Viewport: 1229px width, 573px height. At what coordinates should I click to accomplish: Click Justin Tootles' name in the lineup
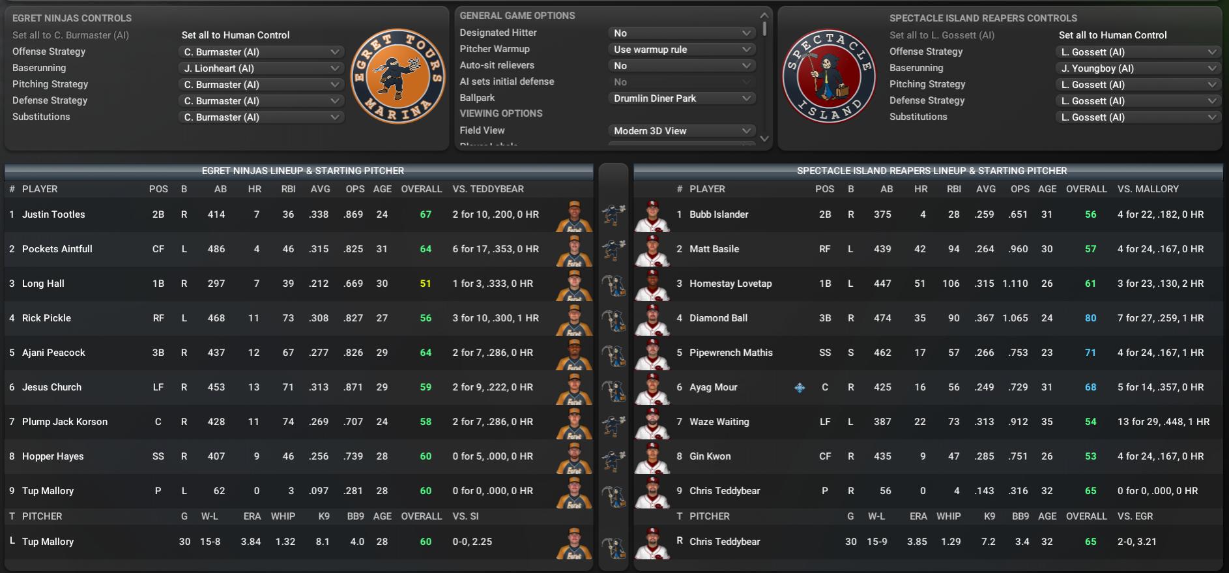(x=53, y=214)
